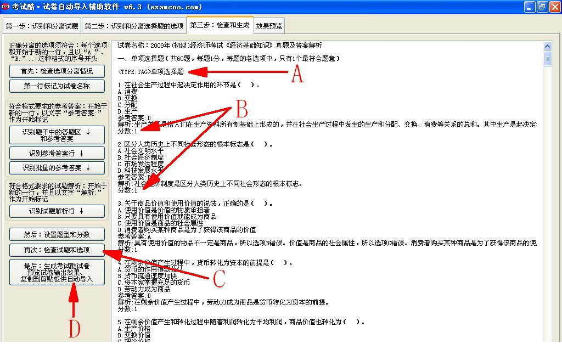Screen dimensions: 562x355
Task: Click option D.生产 under question 1
Action: point(127,111)
